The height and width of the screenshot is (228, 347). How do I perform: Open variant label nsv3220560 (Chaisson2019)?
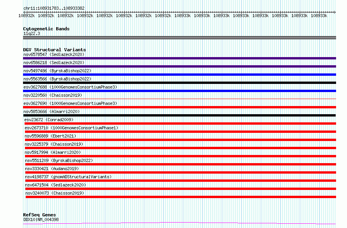[x=53, y=95]
